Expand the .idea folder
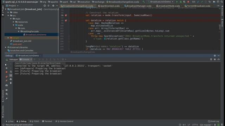The image size is (225, 126). (x=8, y=13)
